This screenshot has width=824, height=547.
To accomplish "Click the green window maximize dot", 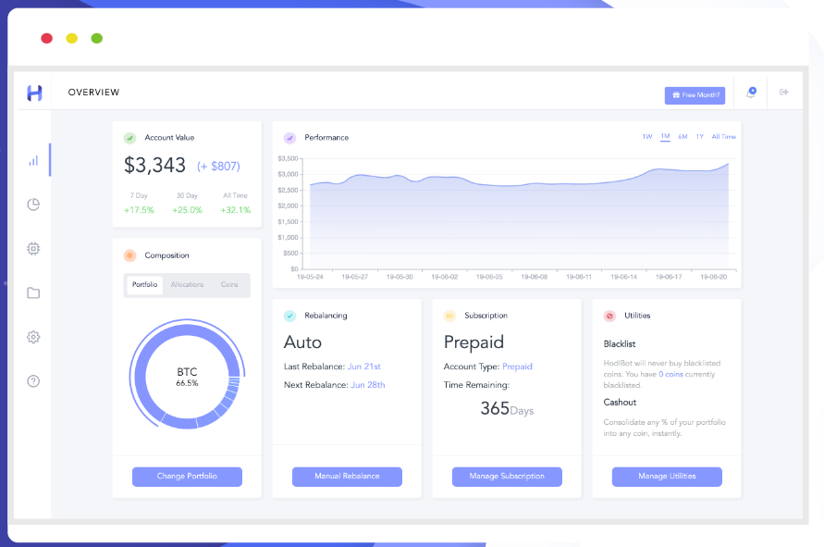I will 97,38.
